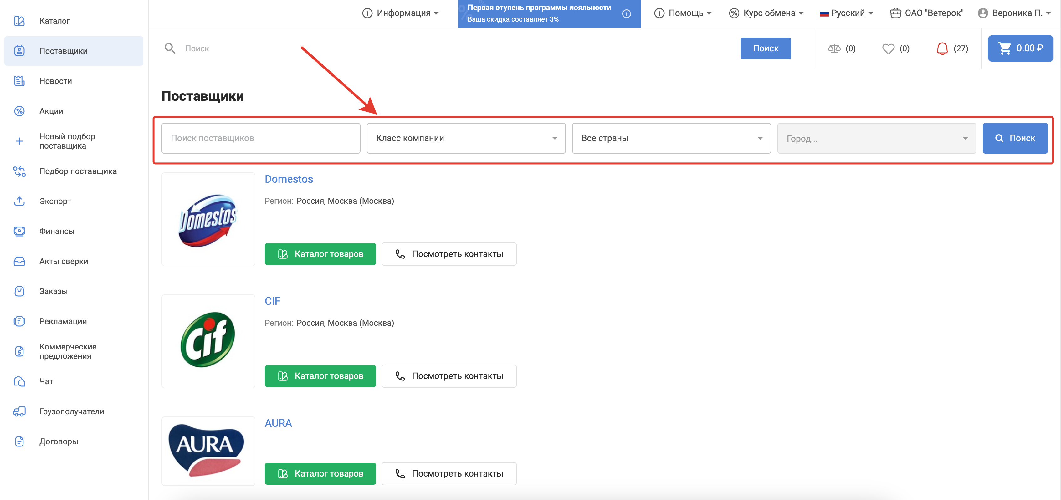The width and height of the screenshot is (1061, 500).
Task: Open the AURA supplier link
Action: click(x=278, y=423)
